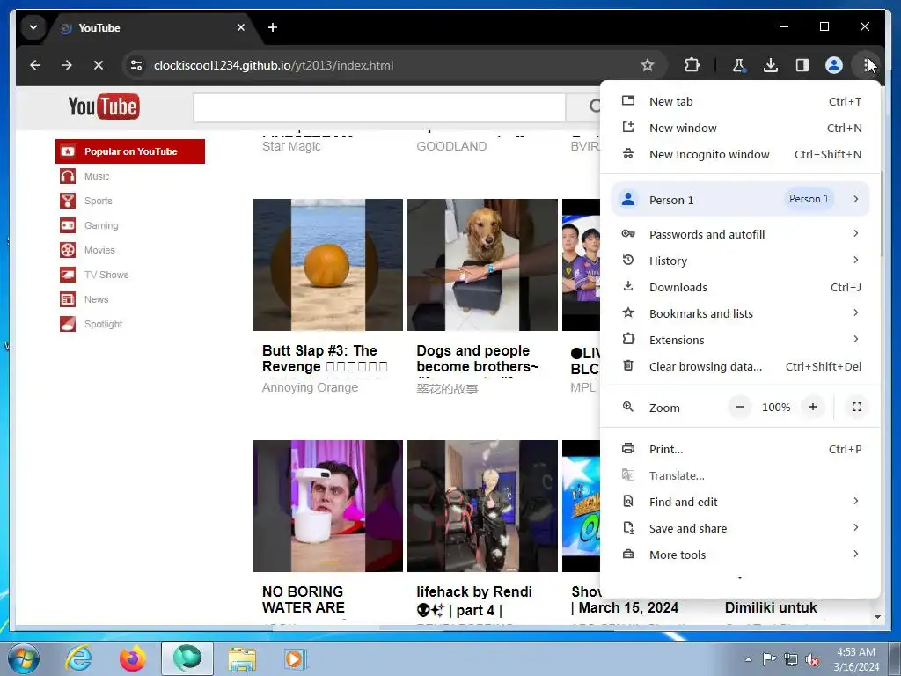Click the menu's bottom scroll-down arrow
The image size is (901, 676).
coord(740,577)
